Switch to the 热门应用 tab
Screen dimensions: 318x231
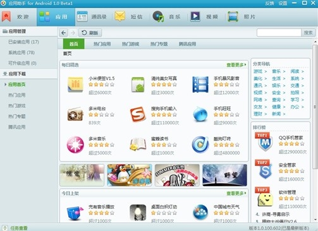tap(102, 44)
